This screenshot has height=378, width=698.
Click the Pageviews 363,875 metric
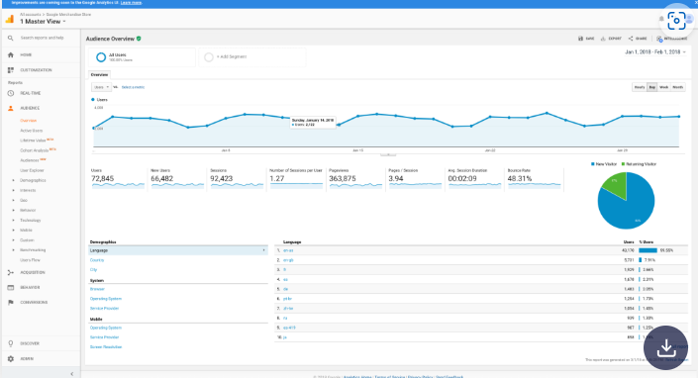coord(355,179)
